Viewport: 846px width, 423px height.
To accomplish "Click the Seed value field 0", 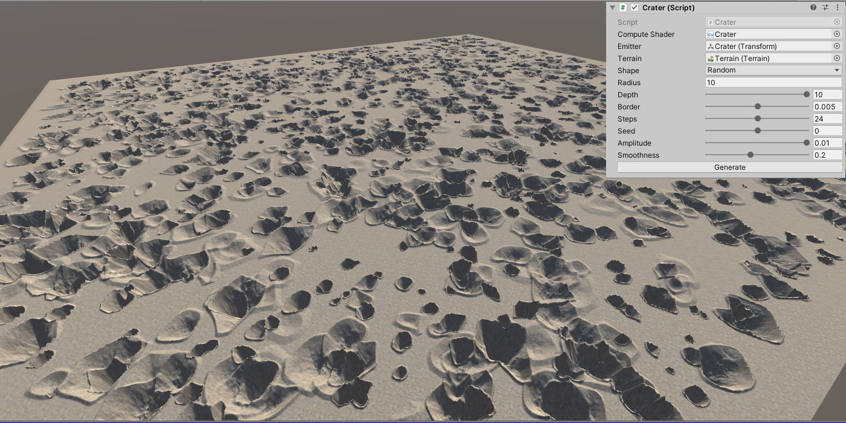I will [827, 131].
